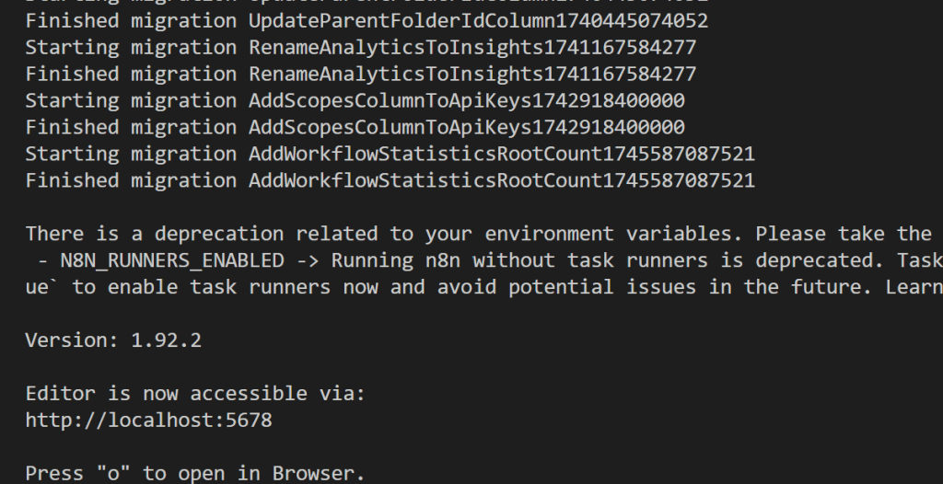The image size is (943, 484).
Task: Click the N8N_RUNNERS_ENABLED variable name
Action: click(x=172, y=260)
